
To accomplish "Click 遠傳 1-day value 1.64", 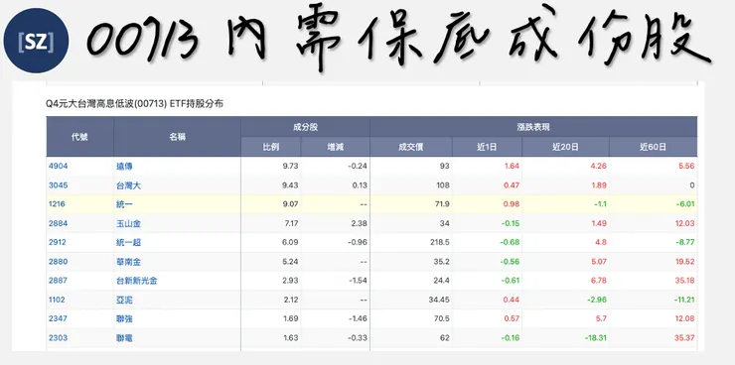I will pos(512,166).
